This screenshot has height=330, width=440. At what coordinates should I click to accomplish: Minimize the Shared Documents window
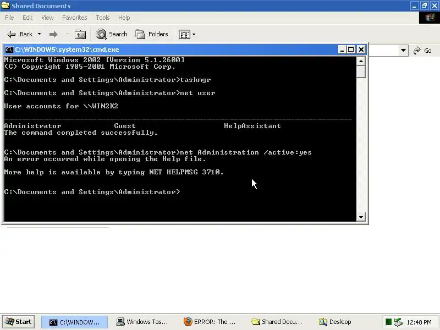415,5
